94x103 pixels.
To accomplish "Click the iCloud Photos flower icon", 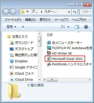I will click(12, 74).
